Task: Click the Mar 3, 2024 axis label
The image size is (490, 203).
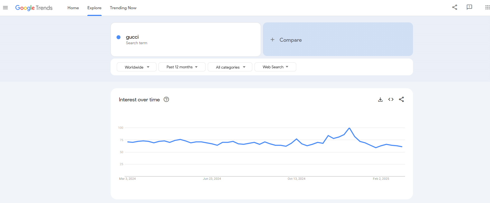Action: [127, 179]
